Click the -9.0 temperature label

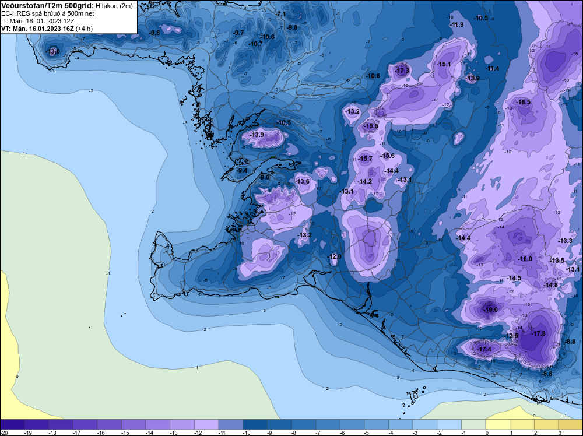[x=264, y=178]
